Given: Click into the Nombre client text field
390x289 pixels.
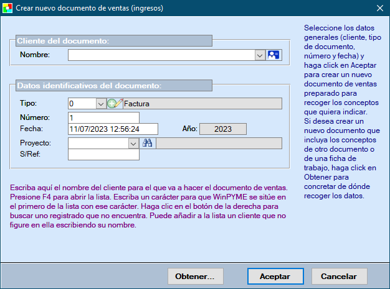Looking at the screenshot, I should (x=161, y=55).
